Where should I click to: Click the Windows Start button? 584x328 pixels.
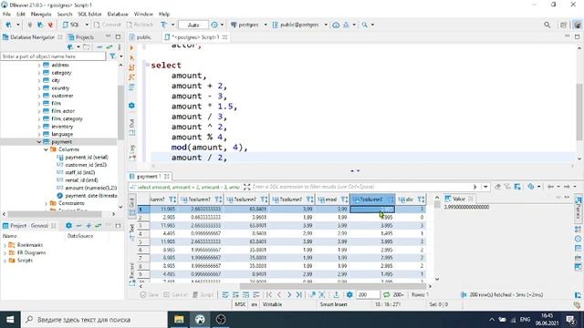(10, 320)
